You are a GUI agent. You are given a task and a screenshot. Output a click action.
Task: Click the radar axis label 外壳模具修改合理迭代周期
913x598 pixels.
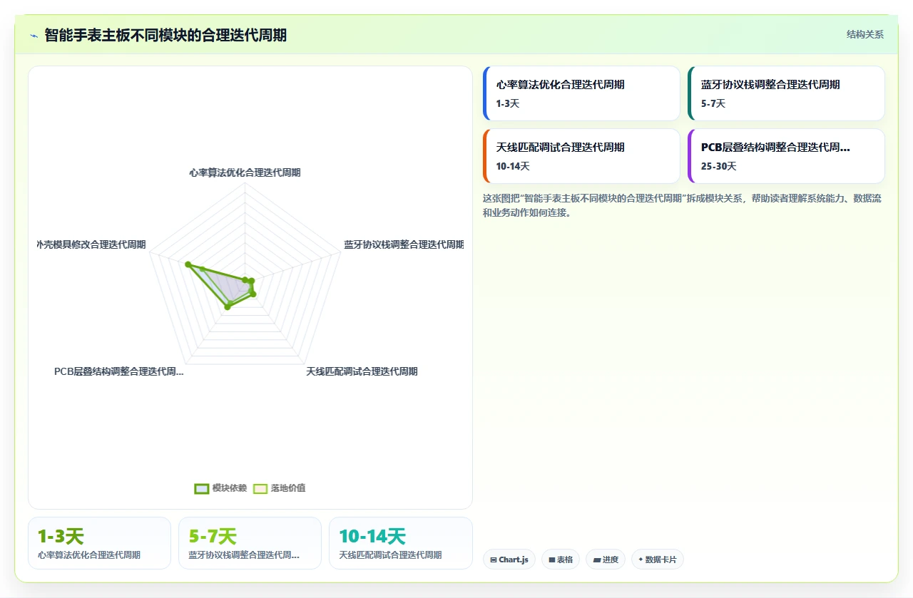(91, 244)
